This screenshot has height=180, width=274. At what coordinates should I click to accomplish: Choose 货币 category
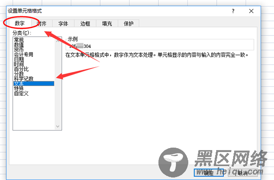34,49
